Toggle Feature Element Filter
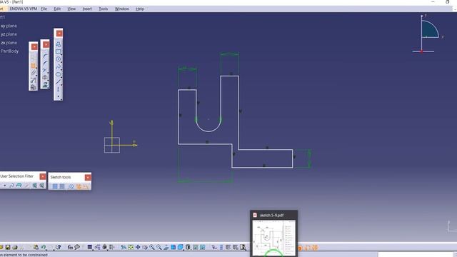The width and height of the screenshot is (457, 257). click(34, 186)
